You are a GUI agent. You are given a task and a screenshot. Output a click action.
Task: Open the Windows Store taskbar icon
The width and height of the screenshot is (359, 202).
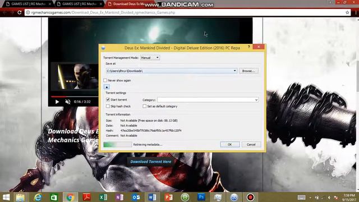[54, 197]
